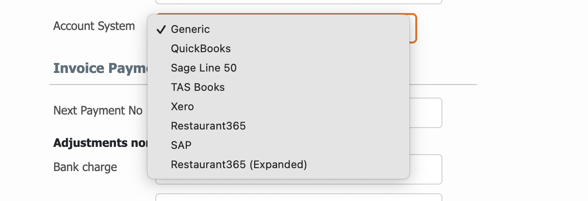Choose Xero as the account system
Image resolution: width=588 pixels, height=201 pixels.
click(278, 107)
